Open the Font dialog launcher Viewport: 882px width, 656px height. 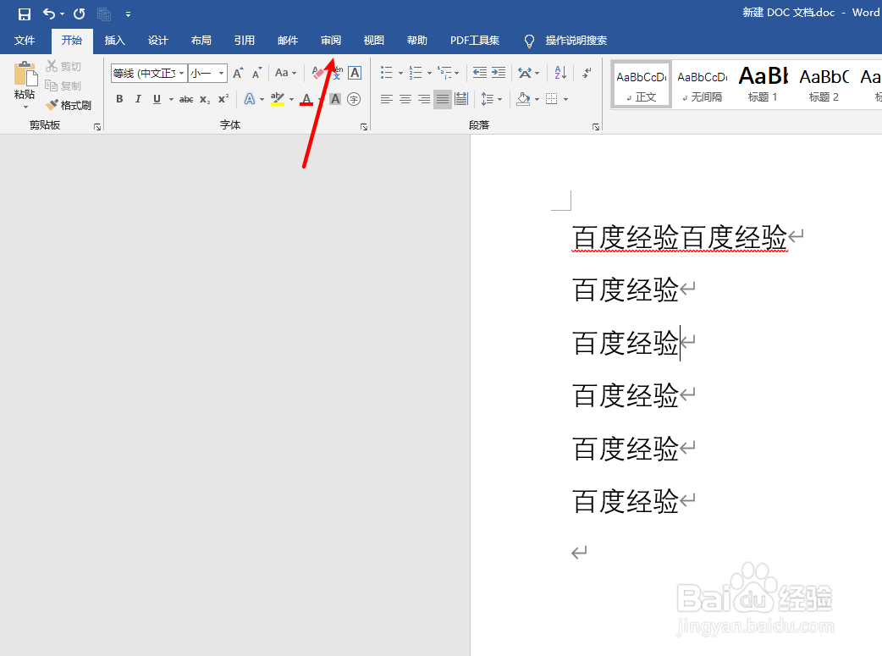364,127
